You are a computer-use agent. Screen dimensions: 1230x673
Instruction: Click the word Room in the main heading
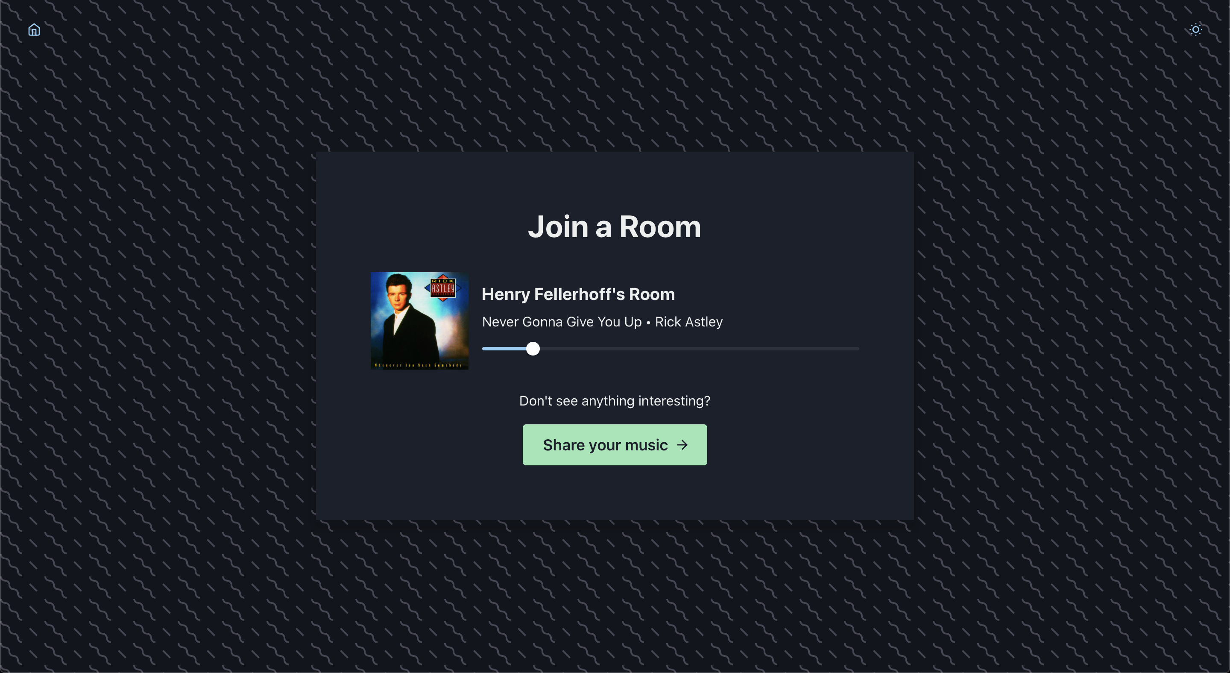pos(660,226)
